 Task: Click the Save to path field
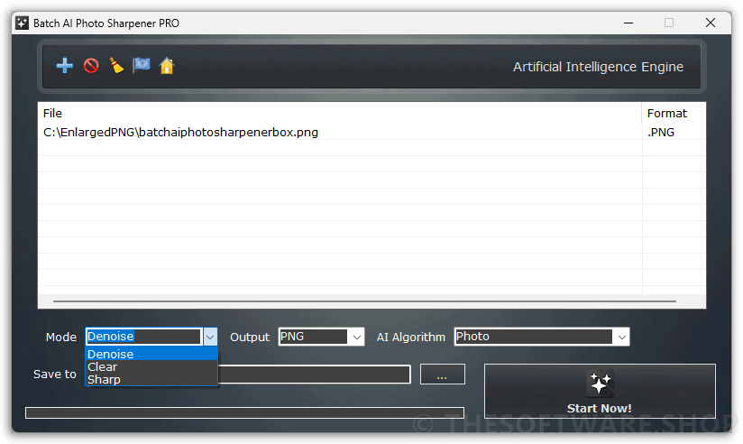pyautogui.click(x=314, y=375)
